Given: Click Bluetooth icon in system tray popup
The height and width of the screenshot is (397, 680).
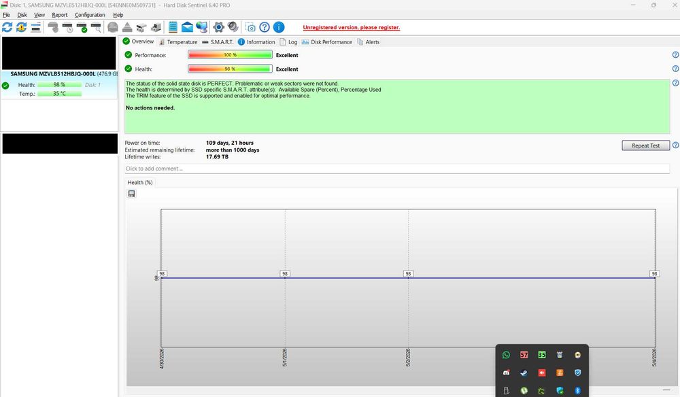Looking at the screenshot, I should click(577, 390).
